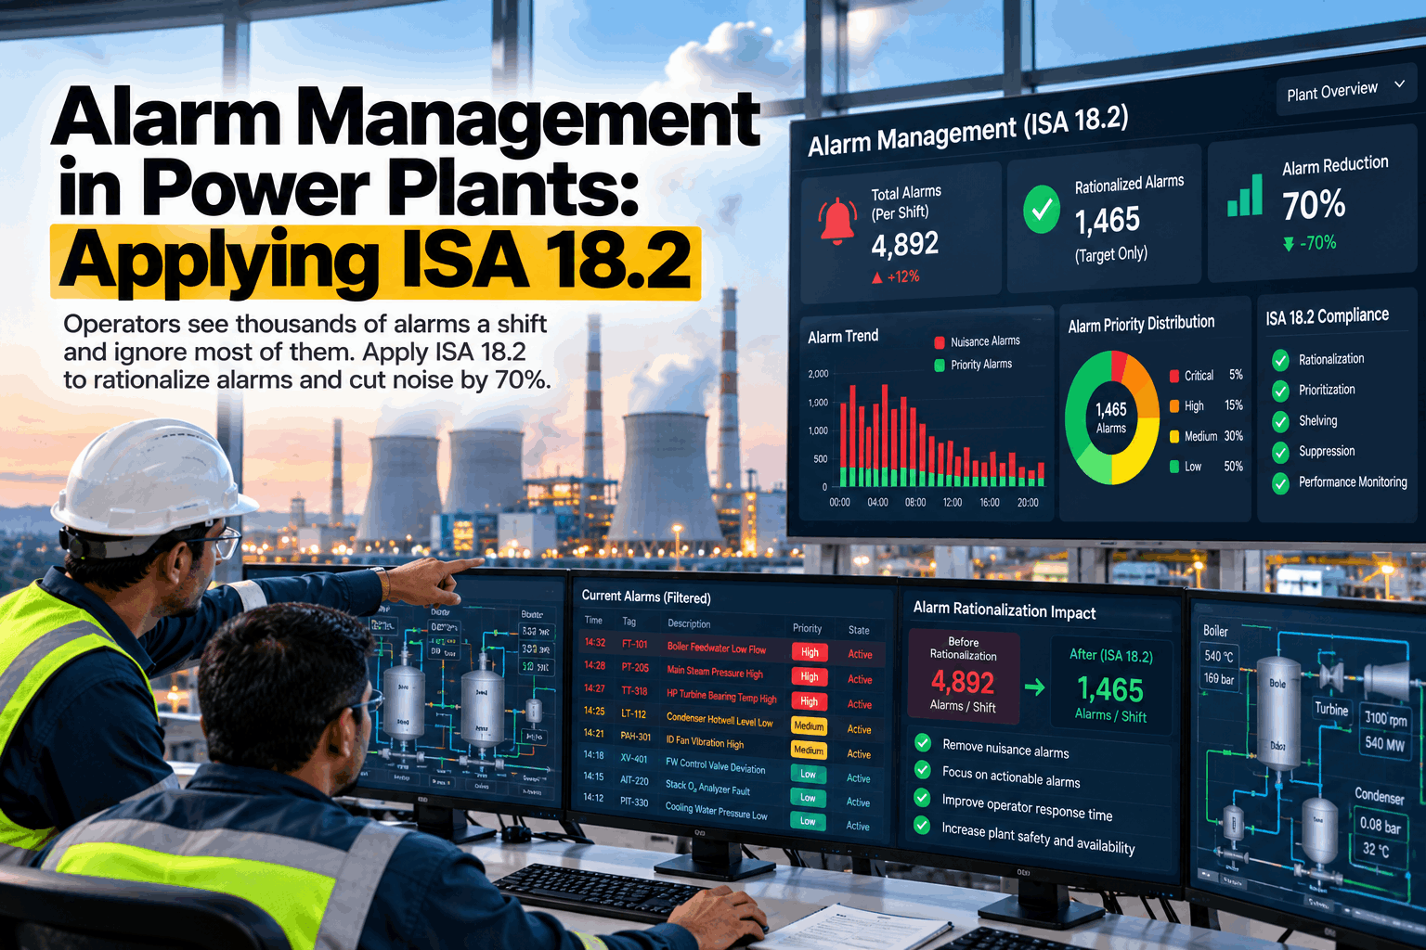1426x950 pixels.
Task: Sort alarms by the State column header
Action: 859,630
